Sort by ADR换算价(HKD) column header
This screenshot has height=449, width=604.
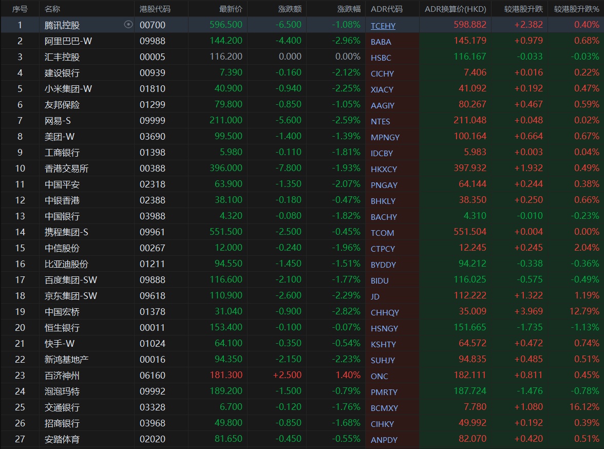coord(455,9)
